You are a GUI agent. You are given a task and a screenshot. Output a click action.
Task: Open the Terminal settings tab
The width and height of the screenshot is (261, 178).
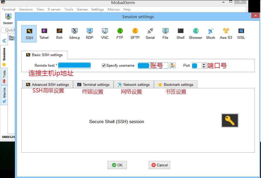93,85
